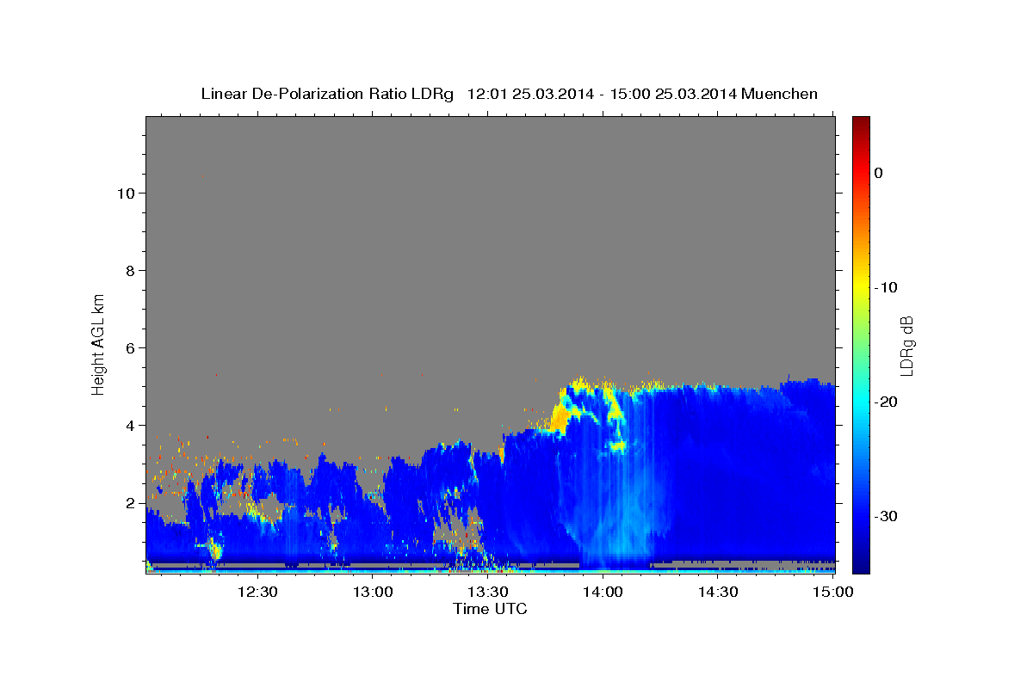This screenshot has width=1033, height=688.
Task: Click the 'Muenchen' location in the title
Action: (780, 94)
